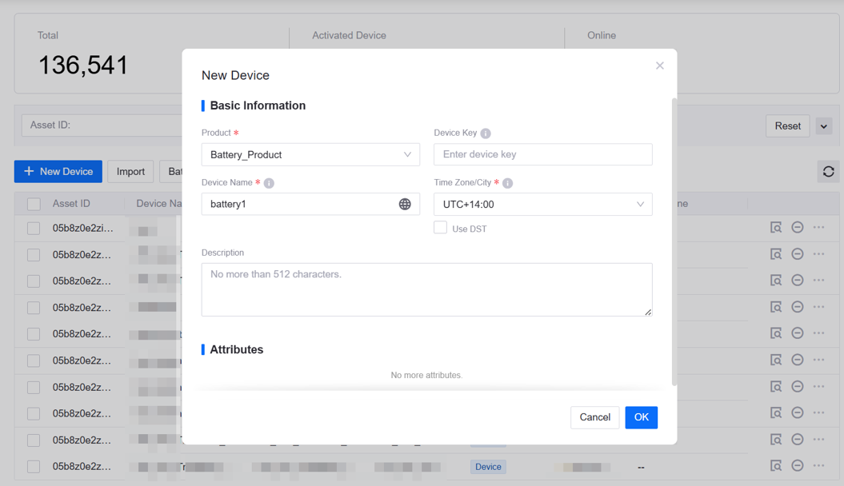Close the New Device dialog with X
Viewport: 844px width, 486px height.
coord(660,66)
